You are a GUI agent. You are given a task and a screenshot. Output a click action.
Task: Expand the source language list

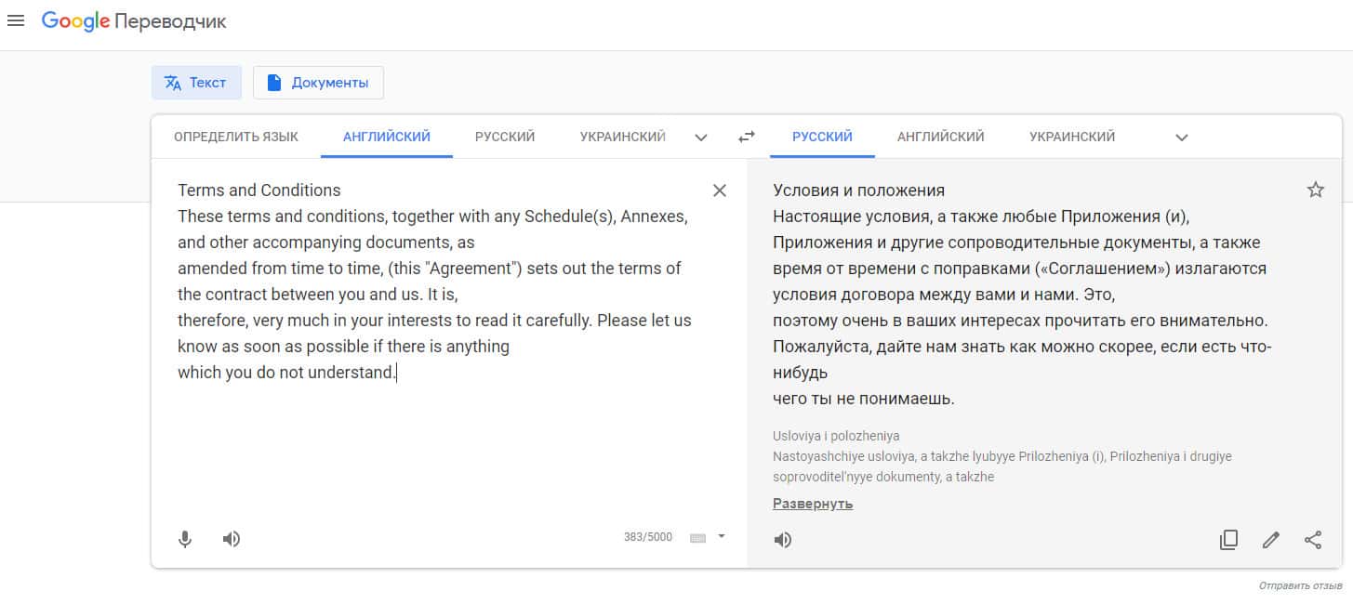point(701,138)
